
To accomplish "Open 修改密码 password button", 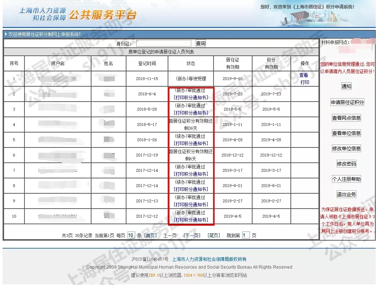I will click(346, 164).
